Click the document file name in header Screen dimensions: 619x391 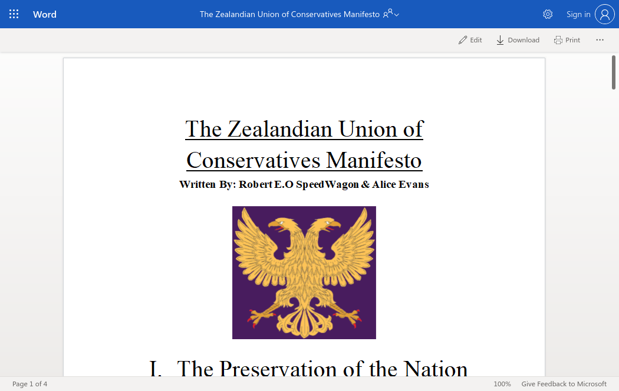click(289, 14)
